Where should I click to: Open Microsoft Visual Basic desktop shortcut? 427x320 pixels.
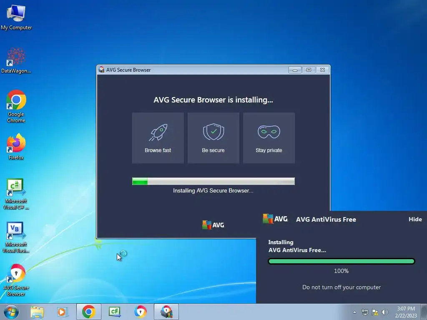[16, 237]
